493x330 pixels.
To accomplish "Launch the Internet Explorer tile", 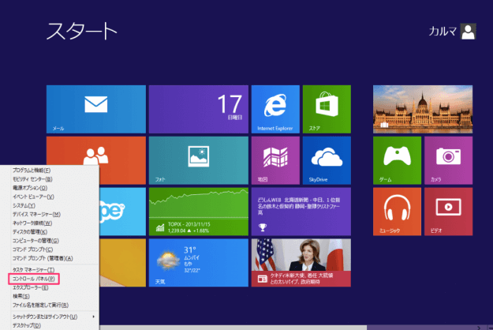I will pyautogui.click(x=275, y=109).
